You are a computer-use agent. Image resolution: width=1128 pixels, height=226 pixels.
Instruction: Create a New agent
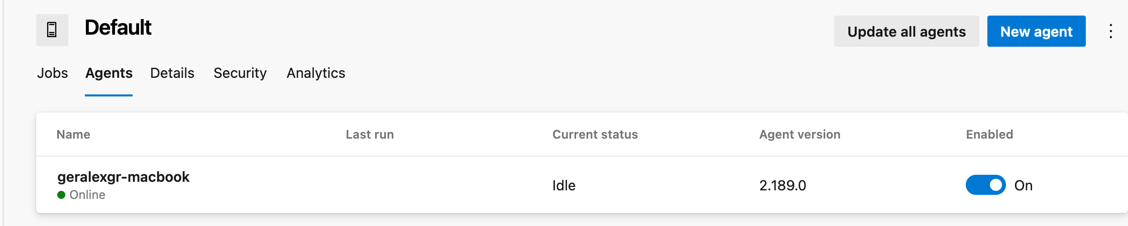(x=1036, y=31)
